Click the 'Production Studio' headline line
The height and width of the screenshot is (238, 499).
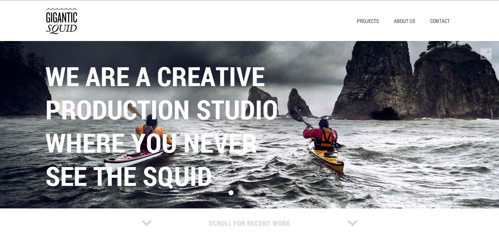pos(162,110)
